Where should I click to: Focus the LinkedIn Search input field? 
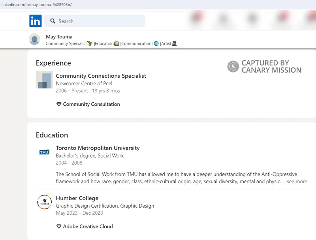pyautogui.click(x=99, y=21)
